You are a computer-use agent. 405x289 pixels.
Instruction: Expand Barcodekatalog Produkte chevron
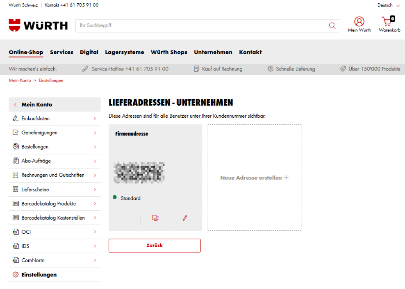[x=95, y=204]
